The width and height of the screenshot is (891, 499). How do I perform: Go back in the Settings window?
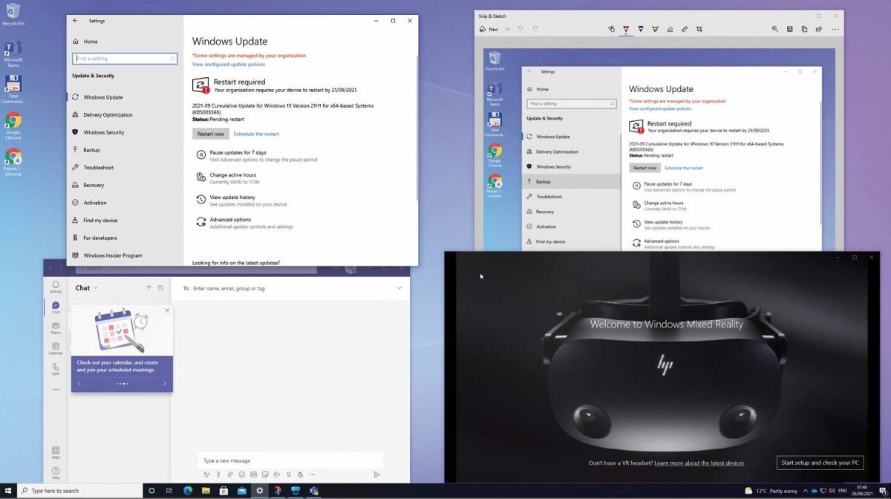coord(75,21)
